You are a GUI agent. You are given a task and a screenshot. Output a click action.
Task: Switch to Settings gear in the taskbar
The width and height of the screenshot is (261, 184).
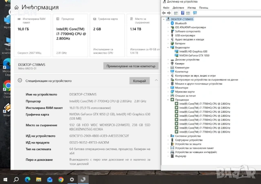tap(72, 180)
